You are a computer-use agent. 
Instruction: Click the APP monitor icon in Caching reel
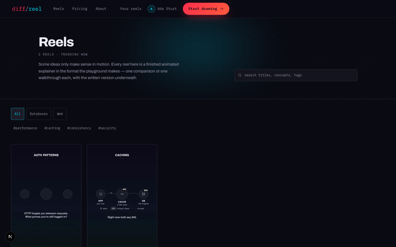[x=101, y=194]
